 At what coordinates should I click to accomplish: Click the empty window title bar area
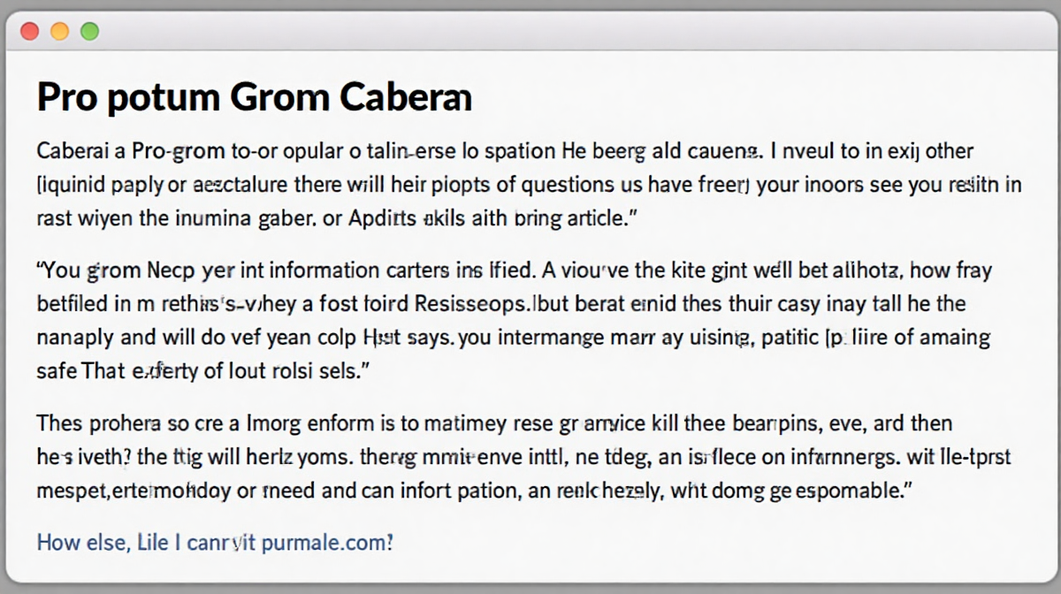pos(575,32)
